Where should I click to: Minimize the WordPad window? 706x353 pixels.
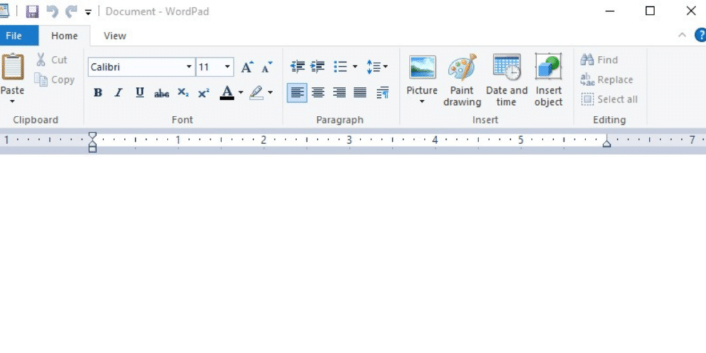(x=609, y=11)
